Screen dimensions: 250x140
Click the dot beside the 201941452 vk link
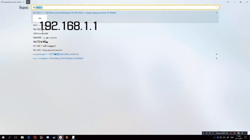(x=216, y=54)
